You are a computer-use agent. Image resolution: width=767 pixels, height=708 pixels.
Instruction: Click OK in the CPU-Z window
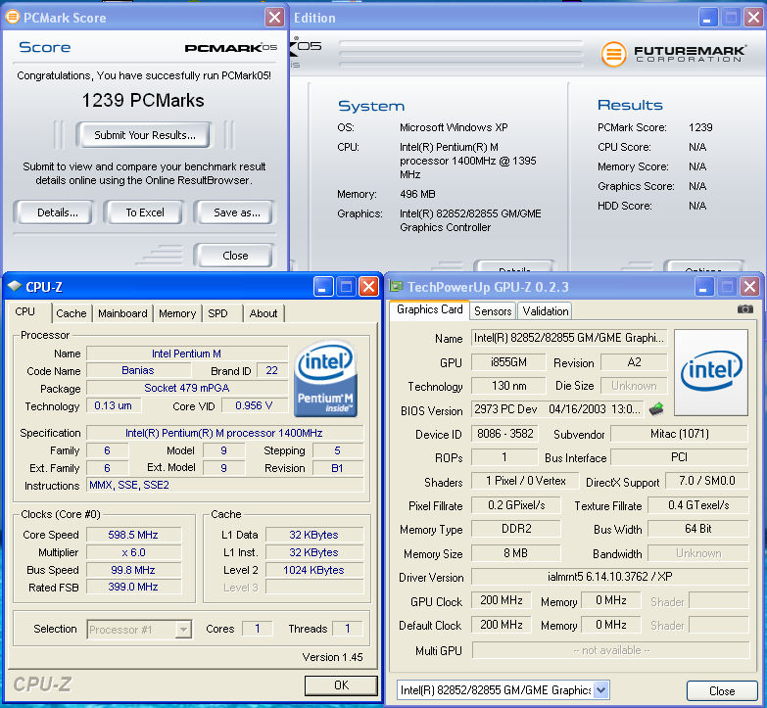(342, 685)
